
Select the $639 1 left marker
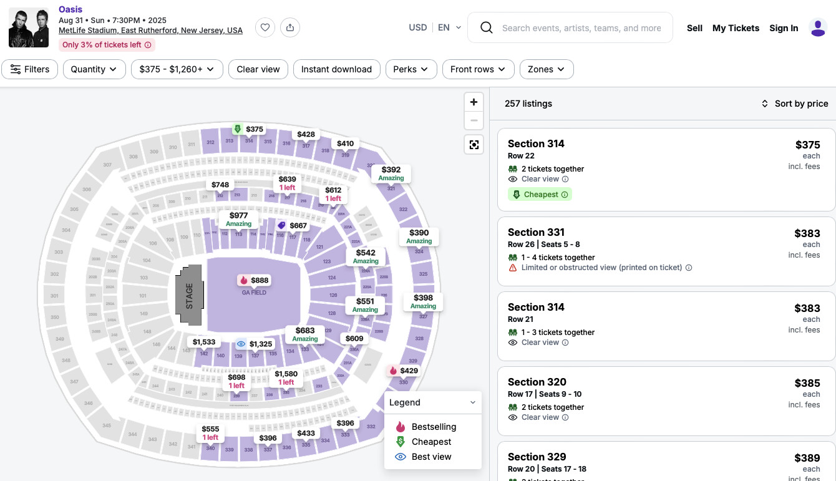click(288, 183)
